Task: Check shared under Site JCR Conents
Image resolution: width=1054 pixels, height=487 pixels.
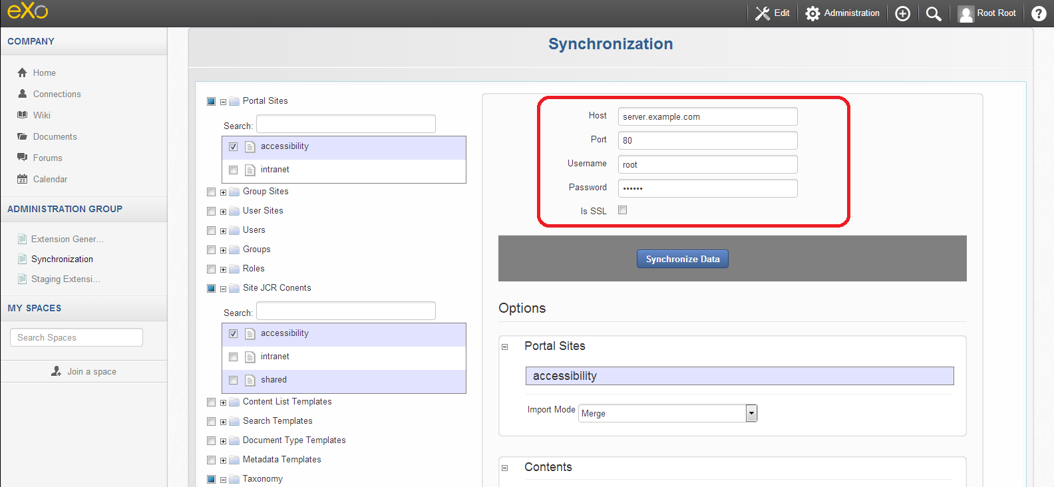Action: [233, 380]
